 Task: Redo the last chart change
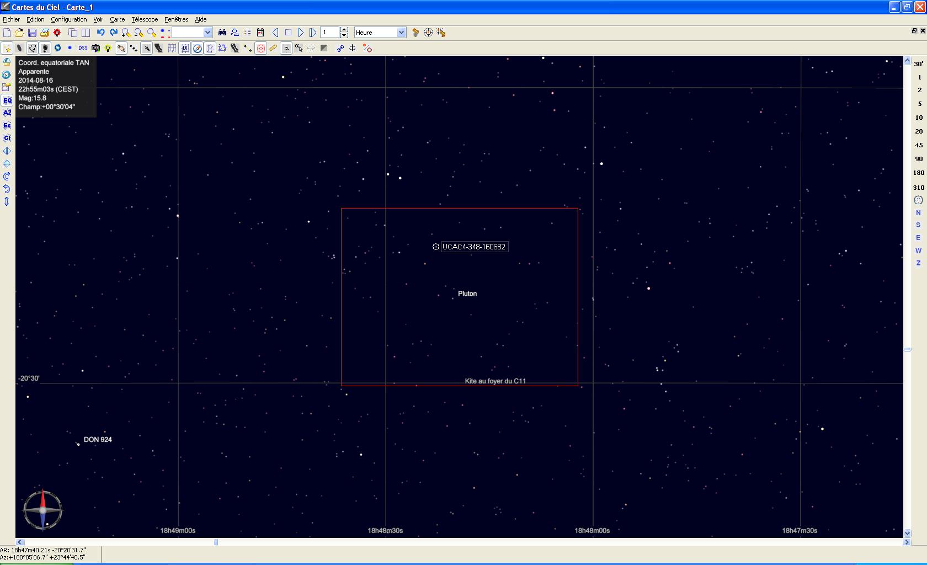pyautogui.click(x=114, y=33)
